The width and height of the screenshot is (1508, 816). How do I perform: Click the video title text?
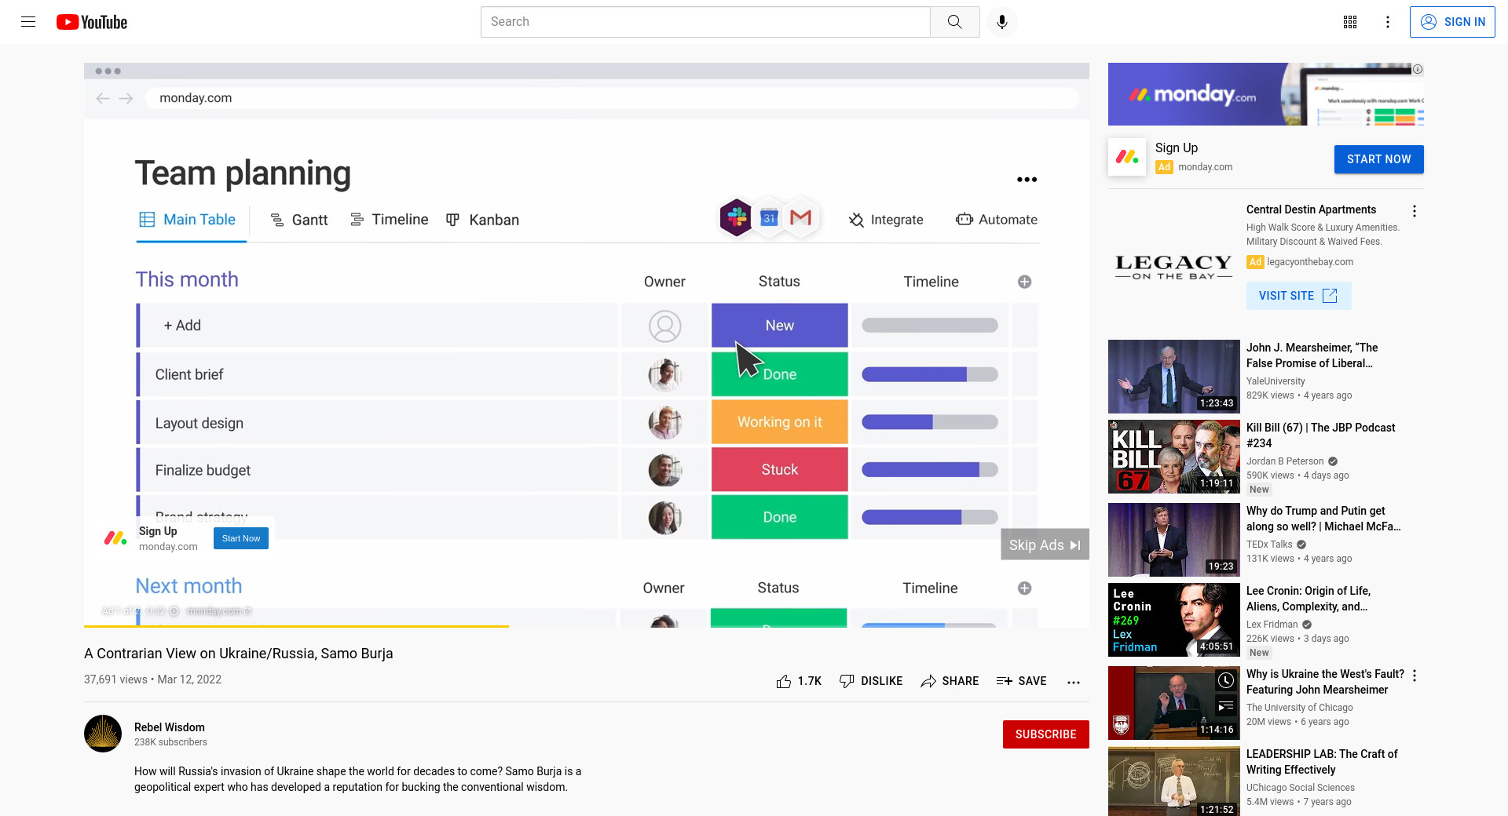(239, 654)
